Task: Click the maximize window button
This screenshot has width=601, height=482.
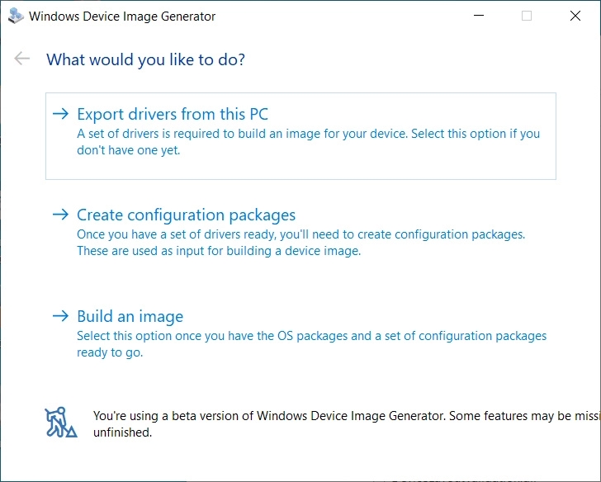Action: pos(527,16)
